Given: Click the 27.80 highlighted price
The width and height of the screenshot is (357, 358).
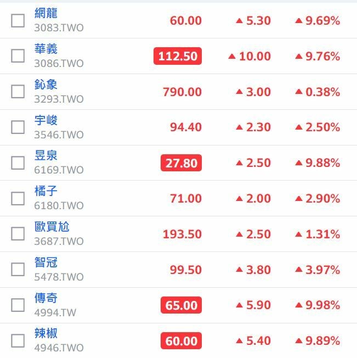Looking at the screenshot, I should click(181, 163).
